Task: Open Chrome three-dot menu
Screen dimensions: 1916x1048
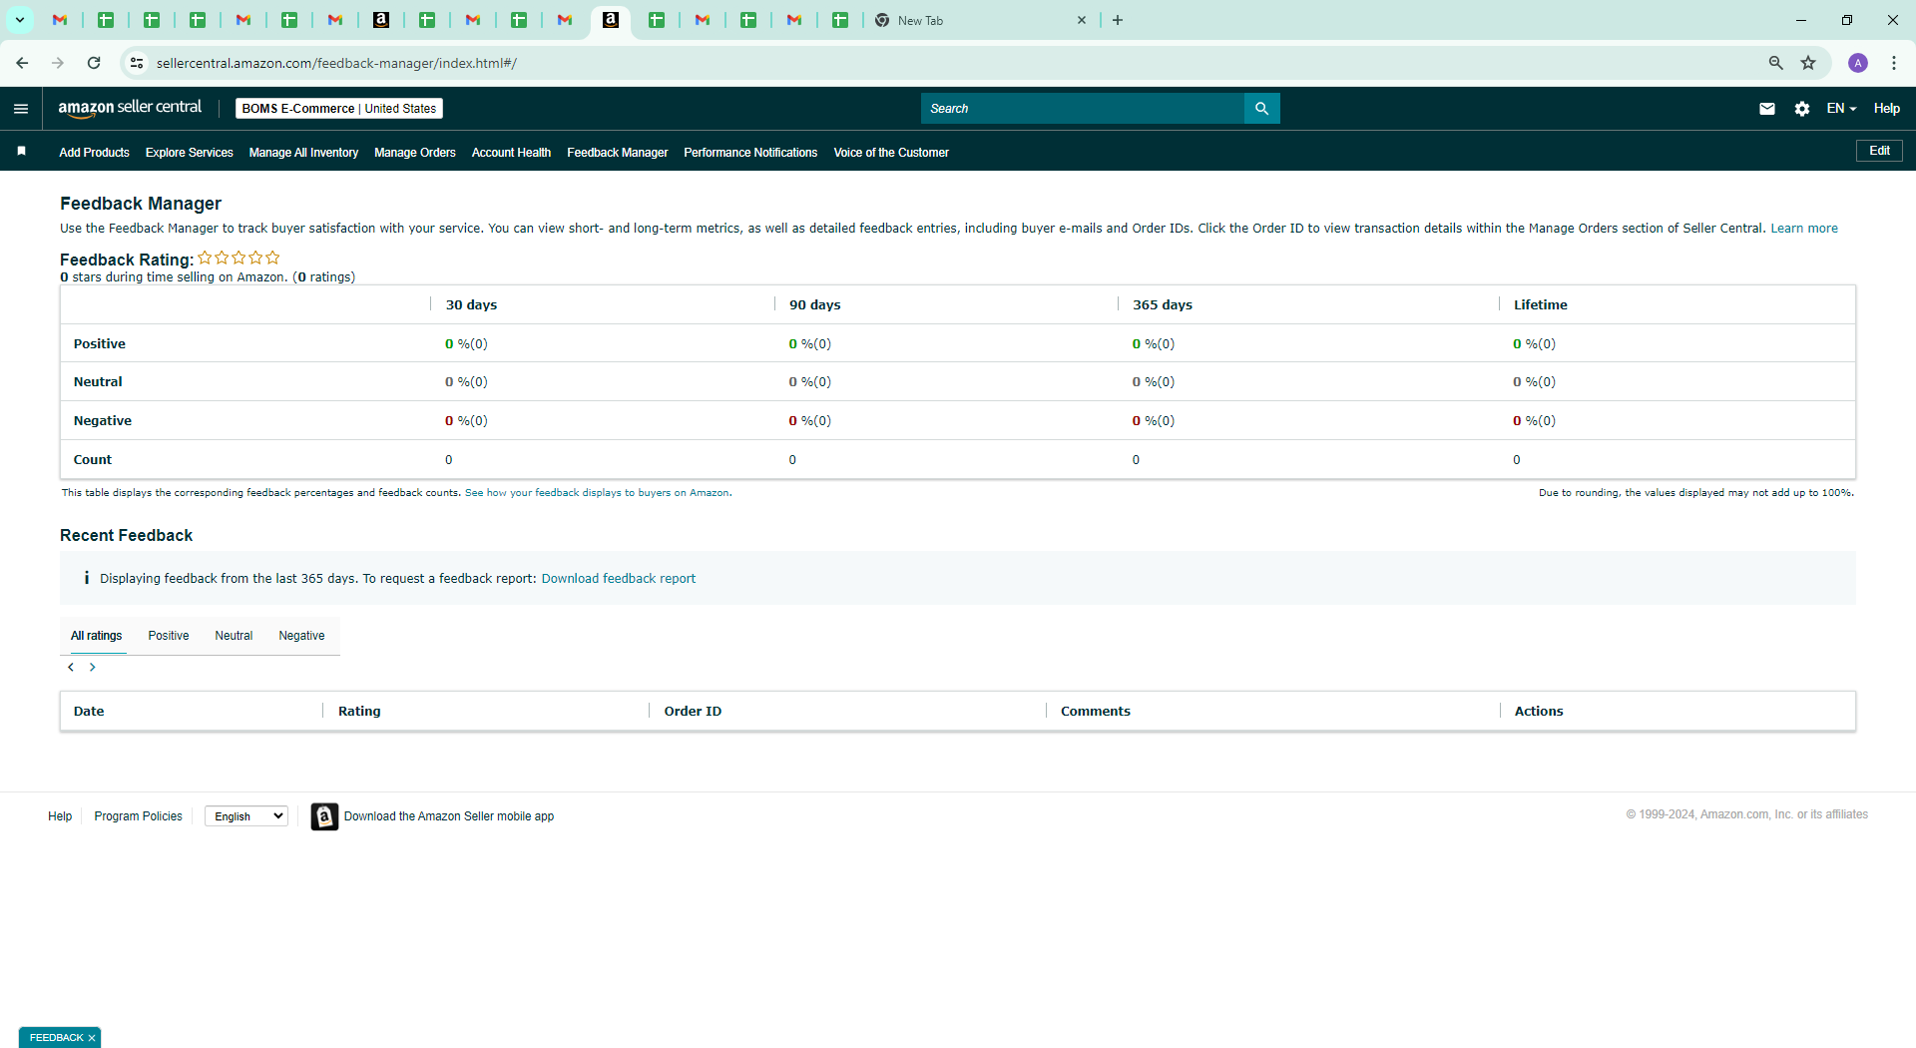Action: coord(1894,63)
